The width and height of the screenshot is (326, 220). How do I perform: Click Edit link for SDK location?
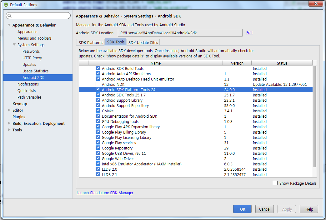(249, 32)
